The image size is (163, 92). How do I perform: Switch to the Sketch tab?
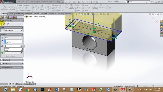11,14
